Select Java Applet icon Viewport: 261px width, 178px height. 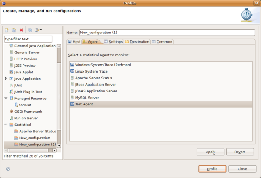click(11, 72)
